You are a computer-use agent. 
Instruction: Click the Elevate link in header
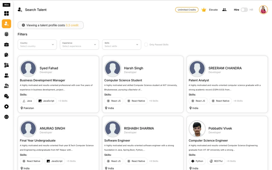(x=213, y=10)
